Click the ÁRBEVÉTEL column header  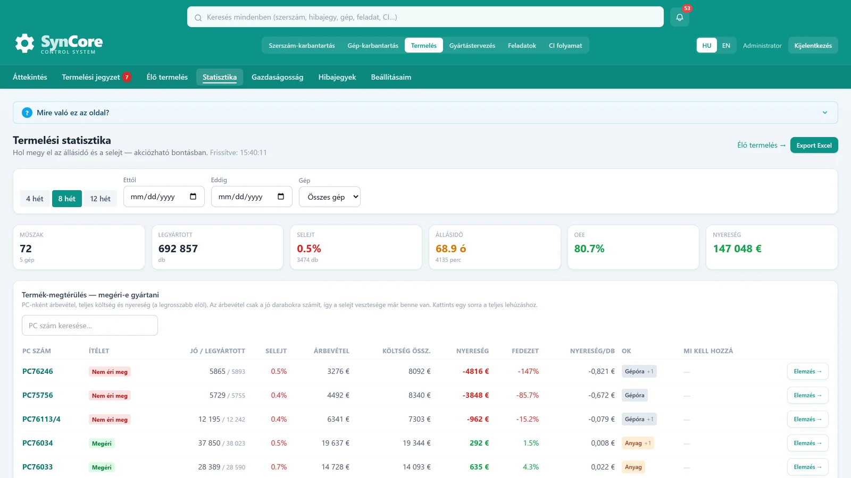tap(331, 351)
